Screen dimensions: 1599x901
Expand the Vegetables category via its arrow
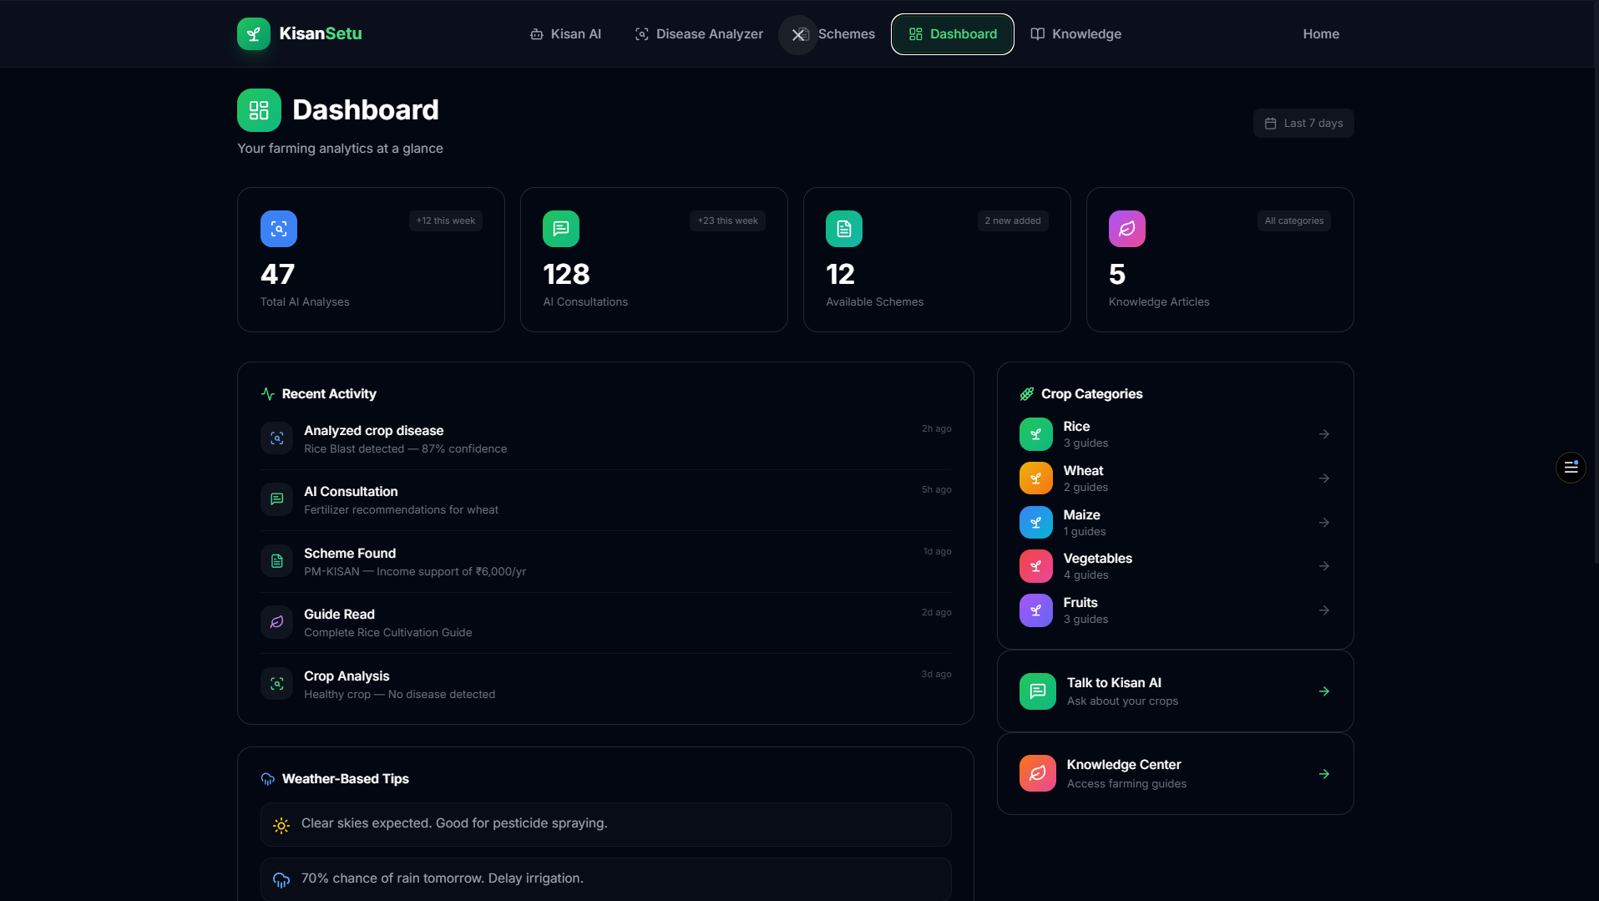point(1324,566)
